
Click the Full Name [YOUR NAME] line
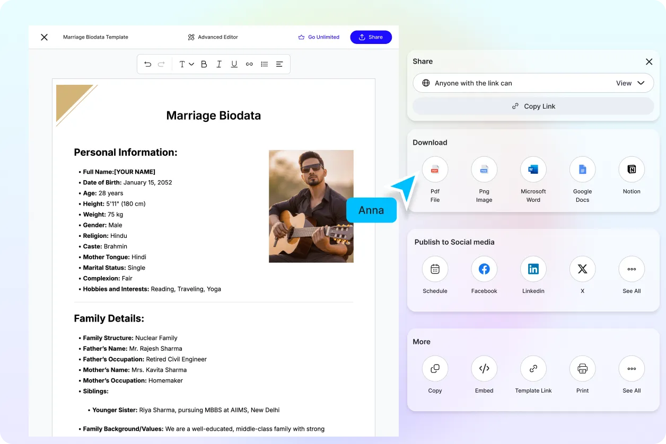[119, 172]
